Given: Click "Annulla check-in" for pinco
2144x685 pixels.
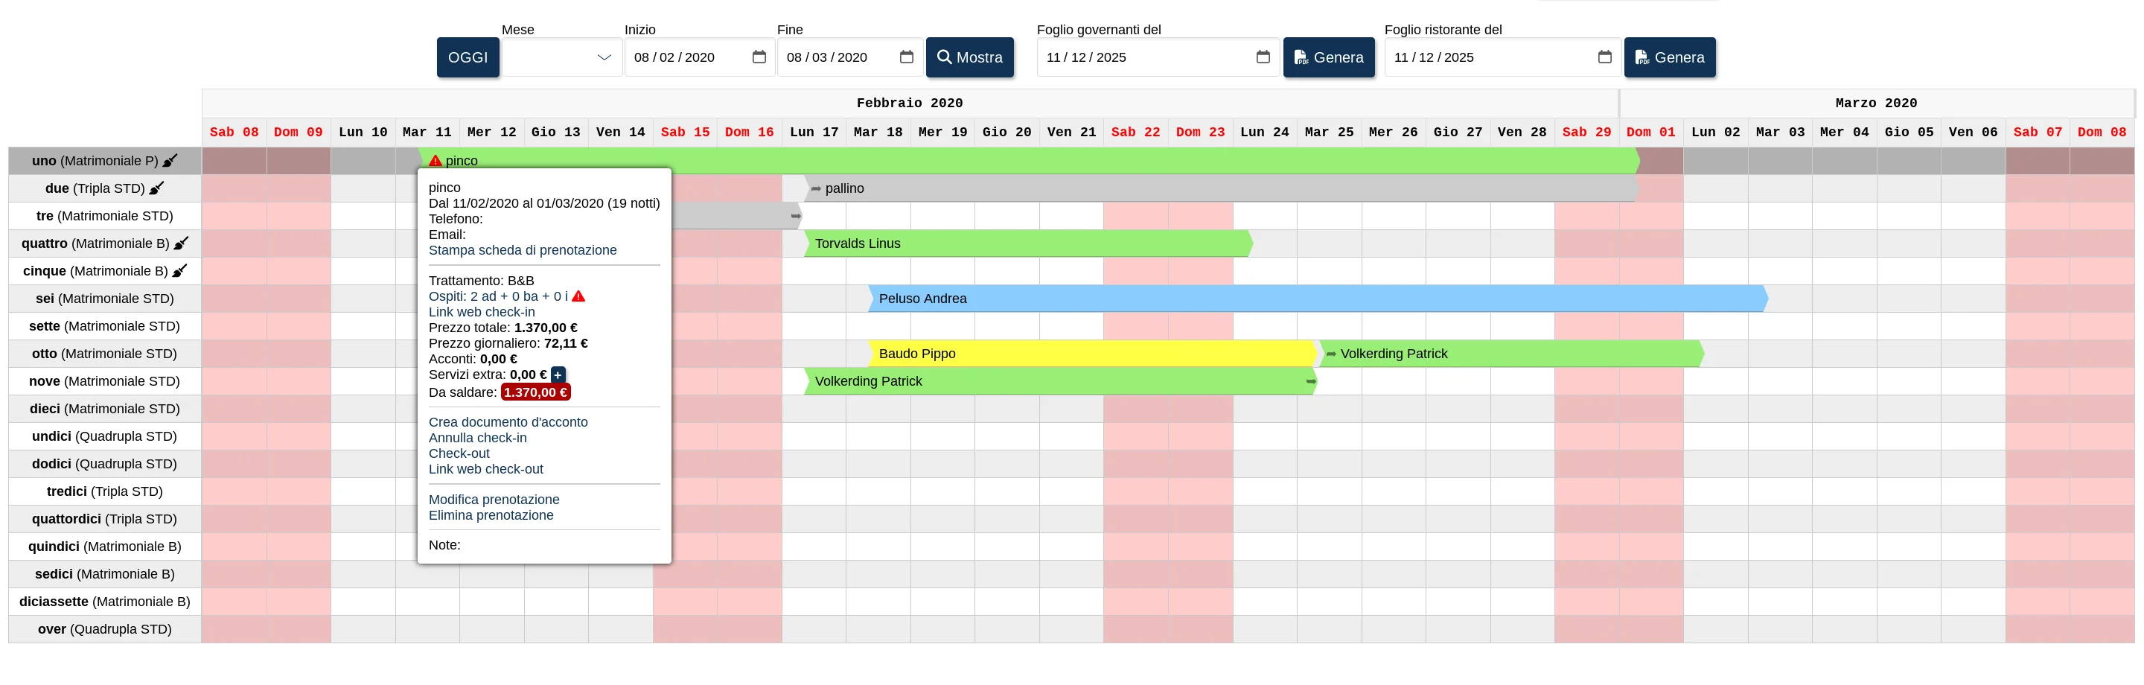Looking at the screenshot, I should (477, 437).
